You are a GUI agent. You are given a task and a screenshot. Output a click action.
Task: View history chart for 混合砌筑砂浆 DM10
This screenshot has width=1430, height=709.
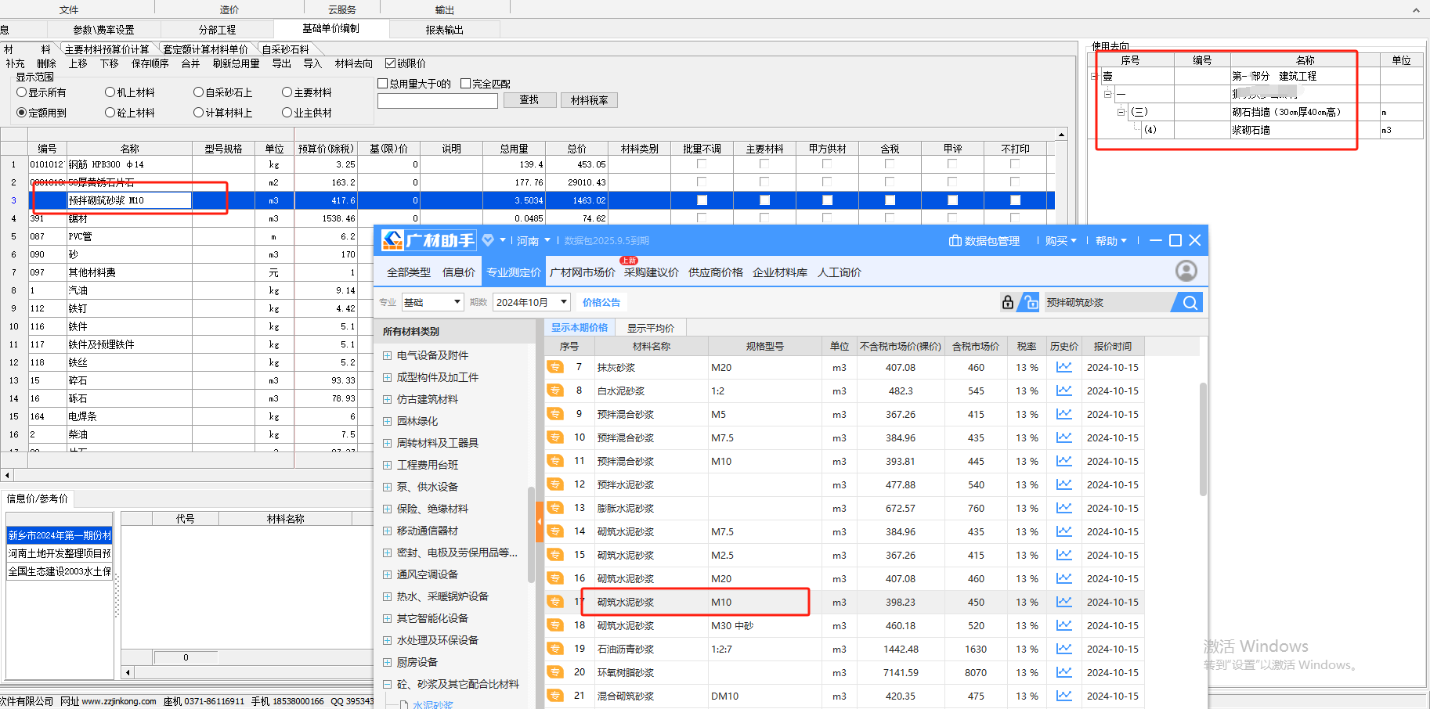point(1063,696)
